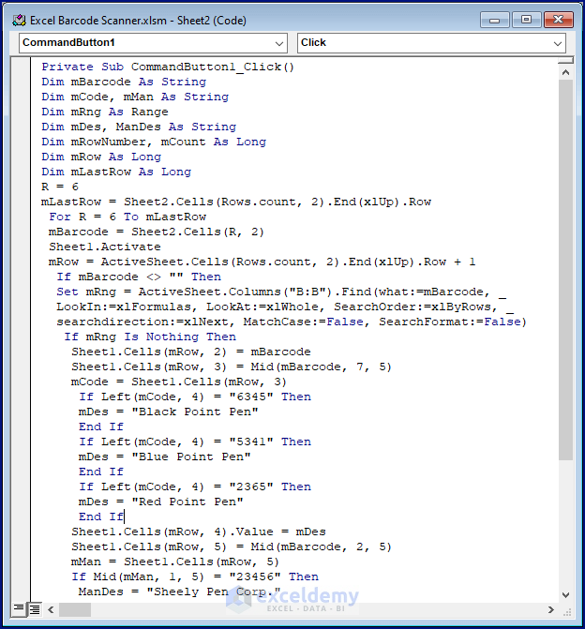The width and height of the screenshot is (585, 629).
Task: Click line 'If mRng Is Nothing Then'
Action: click(x=150, y=337)
